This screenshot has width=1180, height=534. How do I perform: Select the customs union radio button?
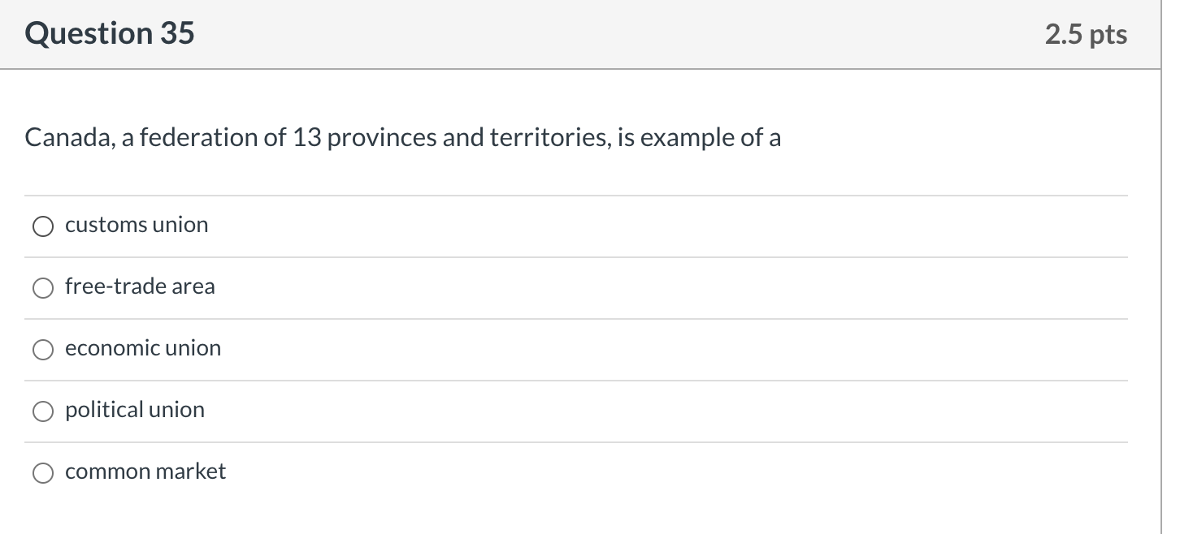pos(43,226)
